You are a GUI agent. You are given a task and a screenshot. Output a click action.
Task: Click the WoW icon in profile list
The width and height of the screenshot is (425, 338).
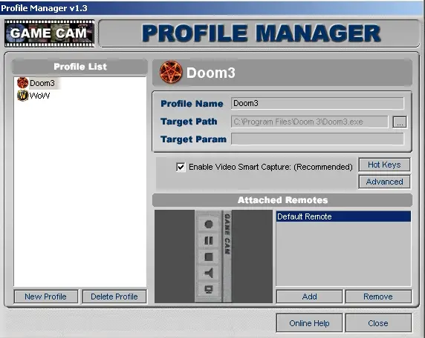(x=22, y=96)
